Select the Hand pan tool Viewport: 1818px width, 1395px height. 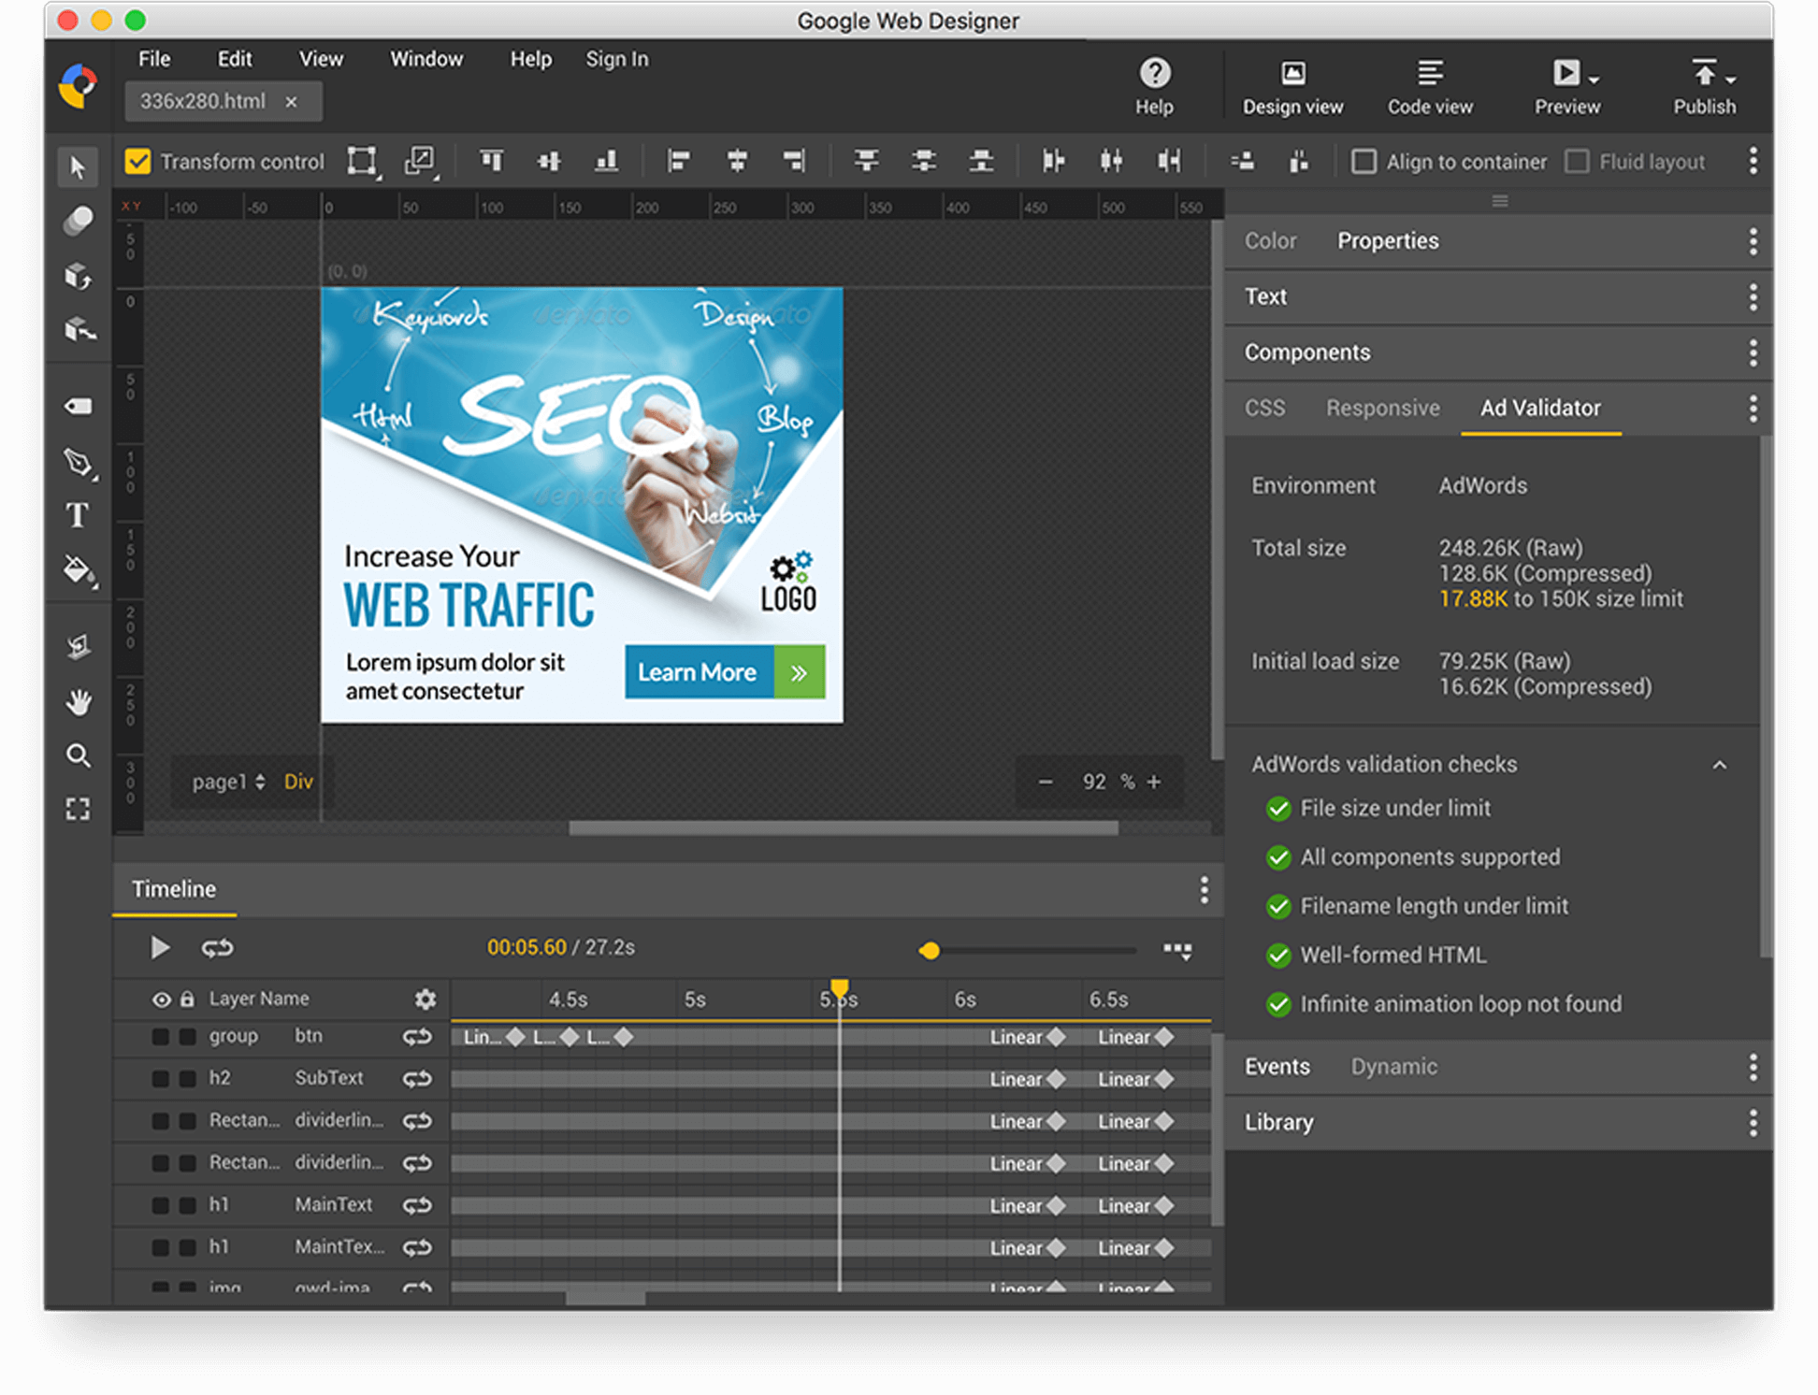(x=79, y=701)
